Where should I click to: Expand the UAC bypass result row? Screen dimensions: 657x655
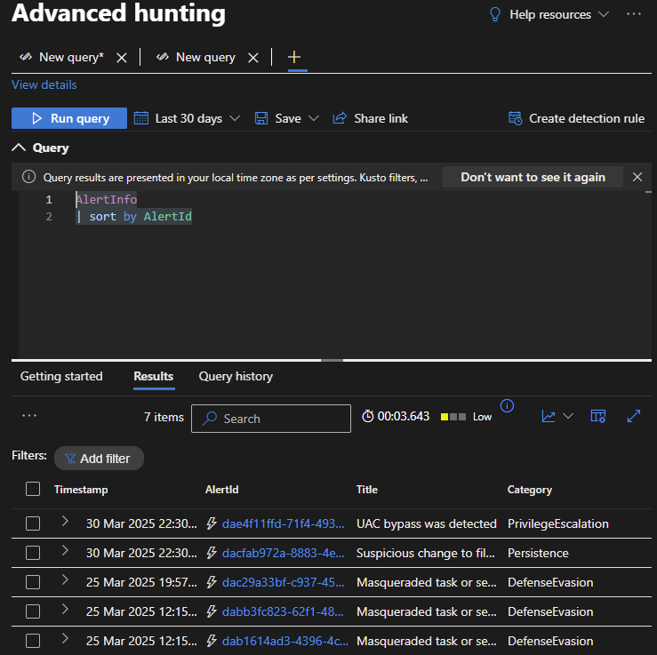[65, 523]
